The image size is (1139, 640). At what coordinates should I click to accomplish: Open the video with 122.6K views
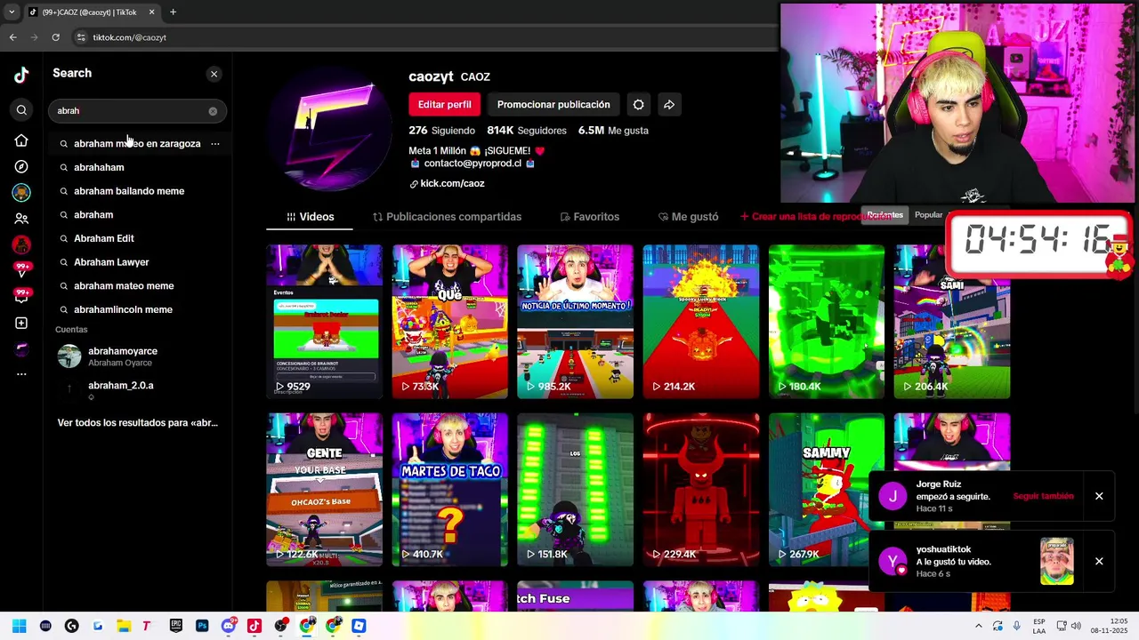coord(325,490)
